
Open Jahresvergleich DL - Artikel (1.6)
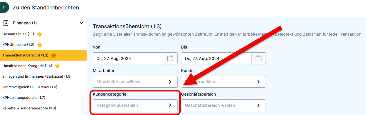point(30,87)
